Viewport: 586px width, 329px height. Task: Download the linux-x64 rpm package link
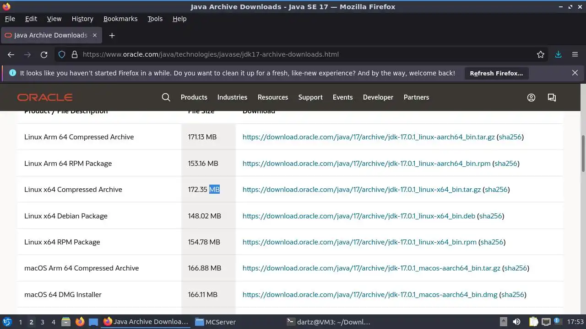pyautogui.click(x=359, y=242)
